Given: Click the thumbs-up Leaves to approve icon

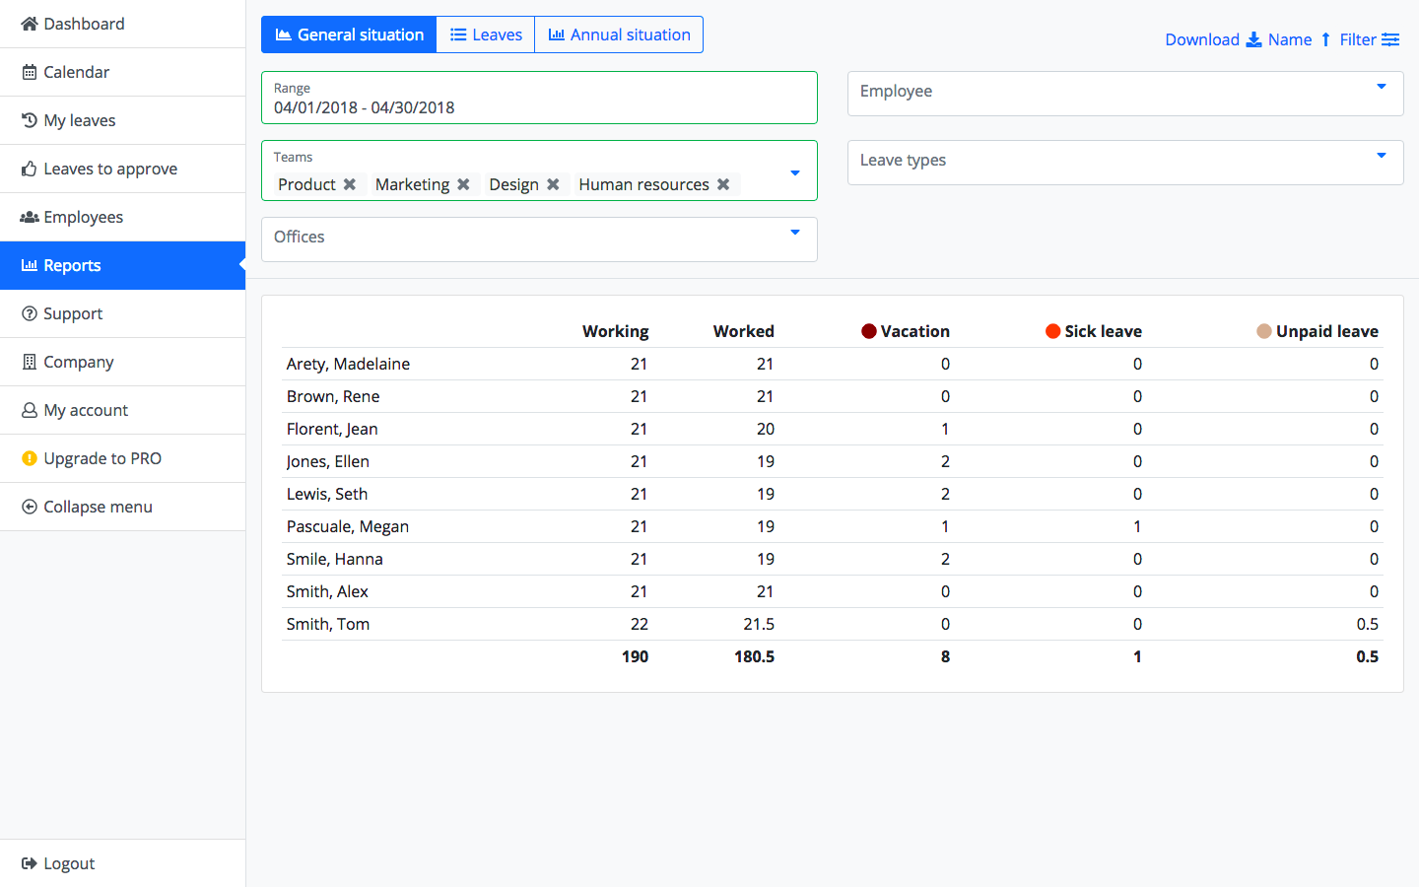Looking at the screenshot, I should coord(30,169).
